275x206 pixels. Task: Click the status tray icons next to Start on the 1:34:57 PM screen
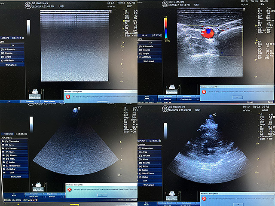coord(33,200)
